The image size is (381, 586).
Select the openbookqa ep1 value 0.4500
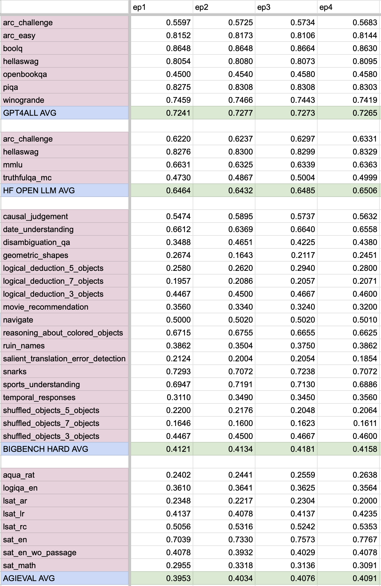click(162, 74)
